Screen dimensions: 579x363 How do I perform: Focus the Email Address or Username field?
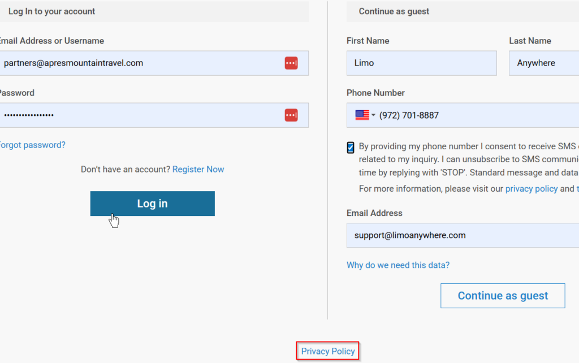pyautogui.click(x=141, y=63)
